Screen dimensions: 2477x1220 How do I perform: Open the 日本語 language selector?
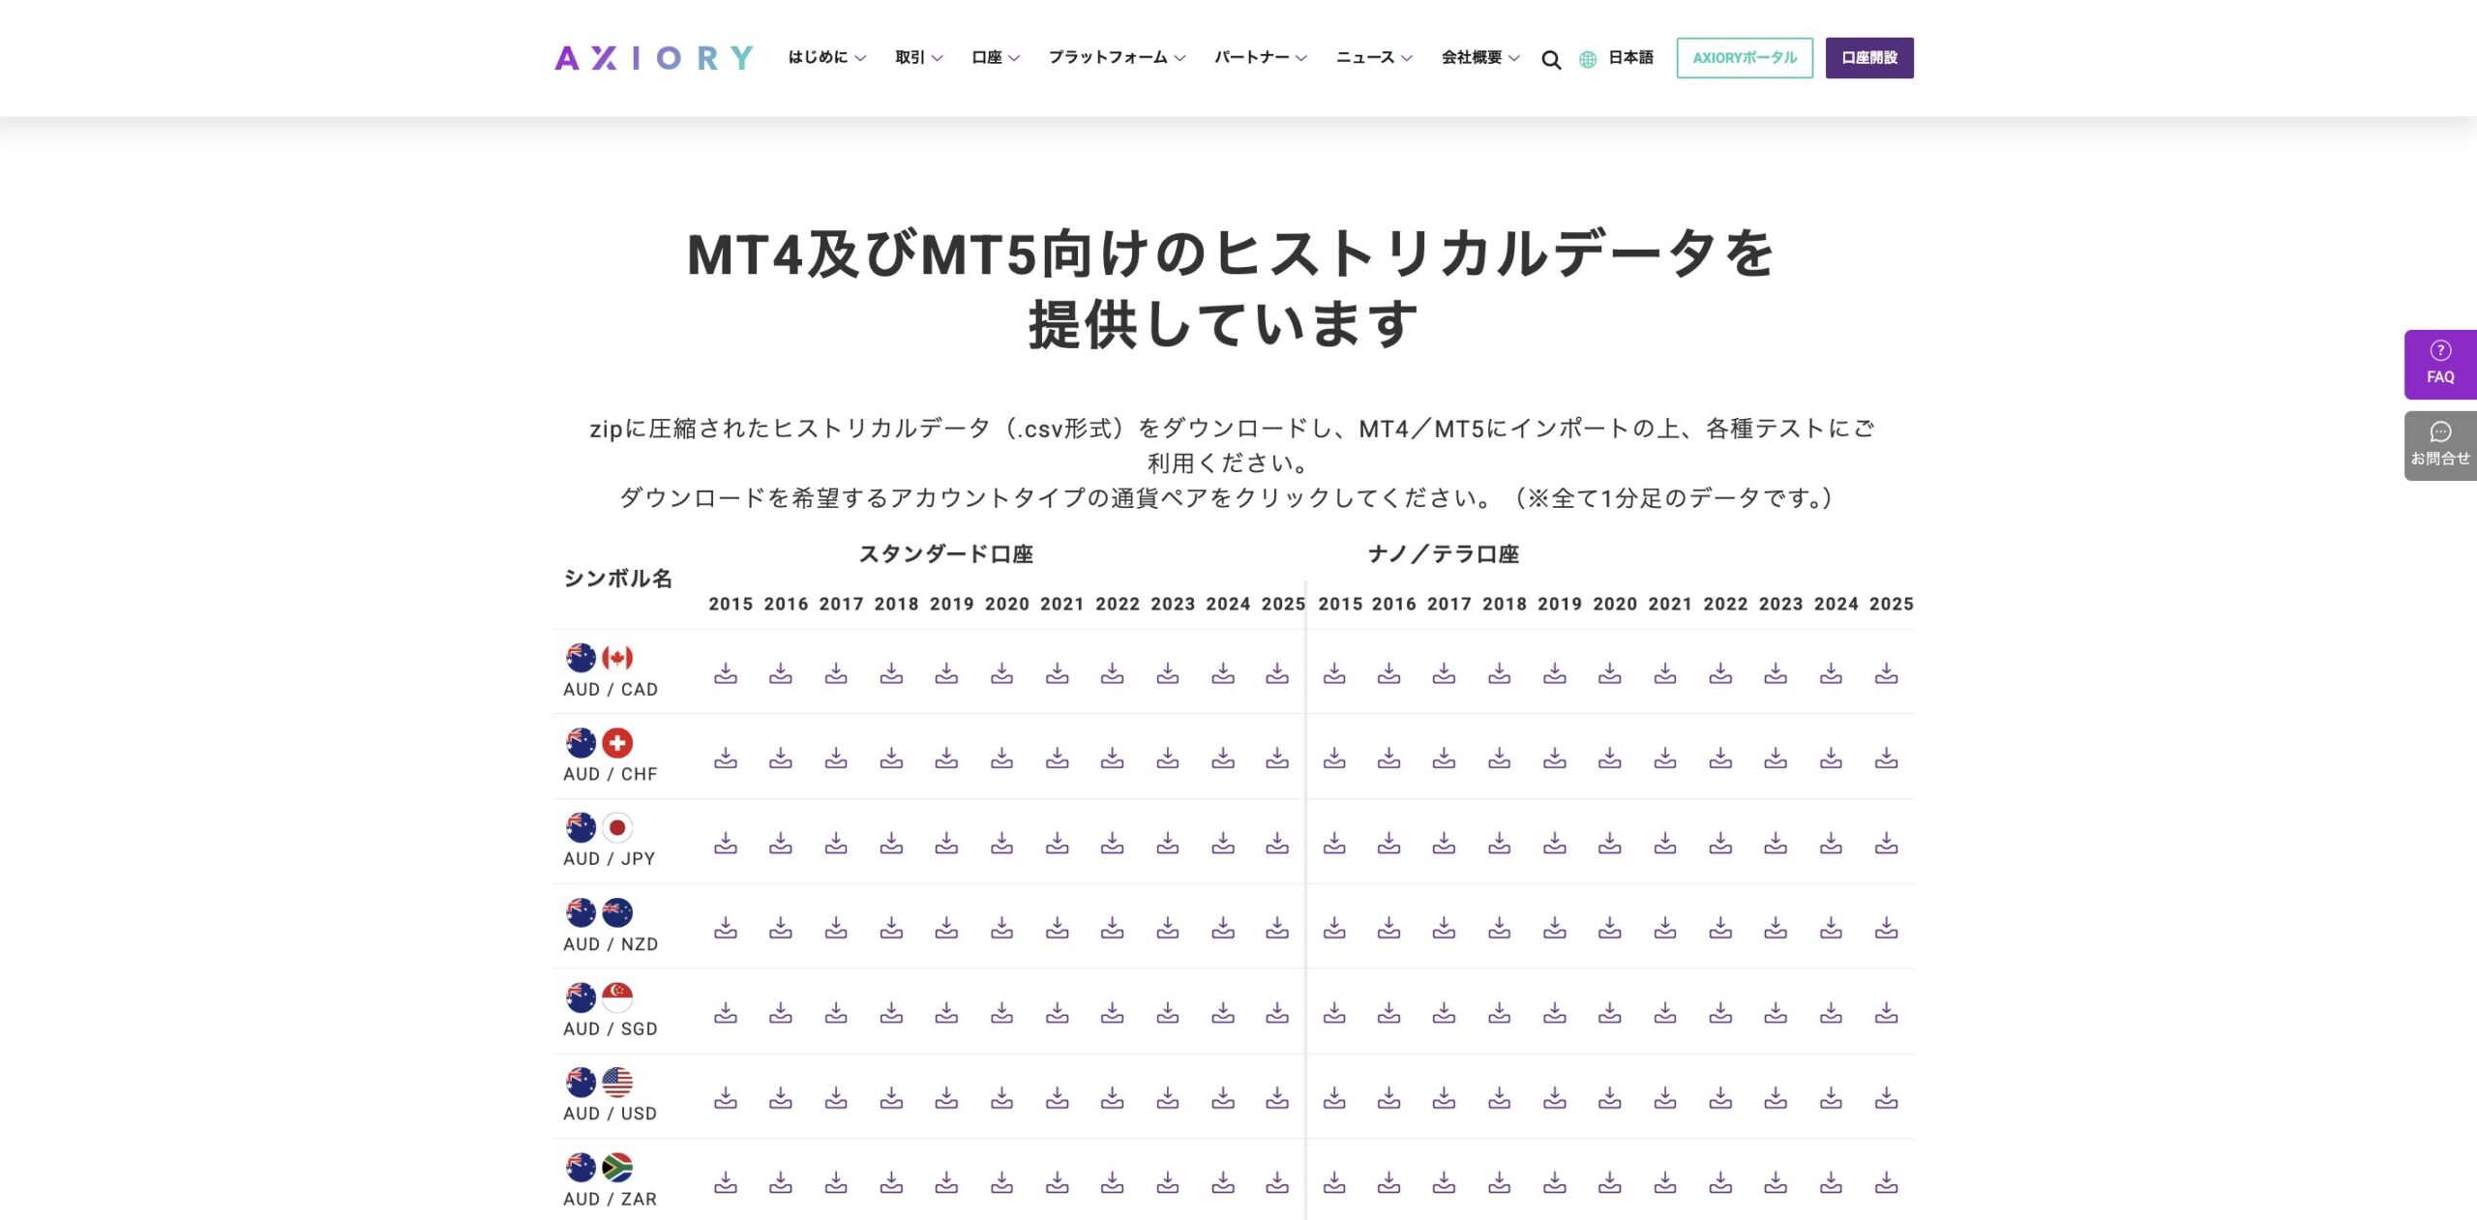pyautogui.click(x=1630, y=58)
